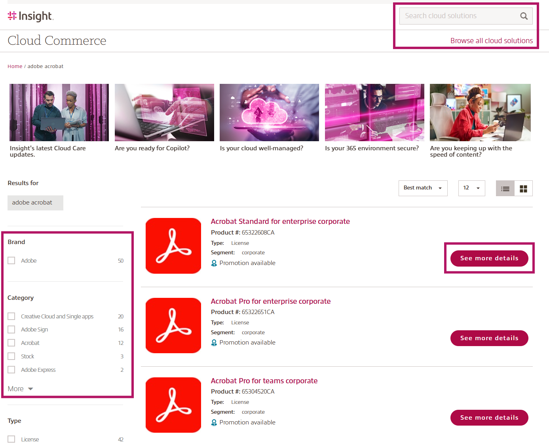
Task: Click the search magnifying glass icon
Action: pyautogui.click(x=524, y=16)
